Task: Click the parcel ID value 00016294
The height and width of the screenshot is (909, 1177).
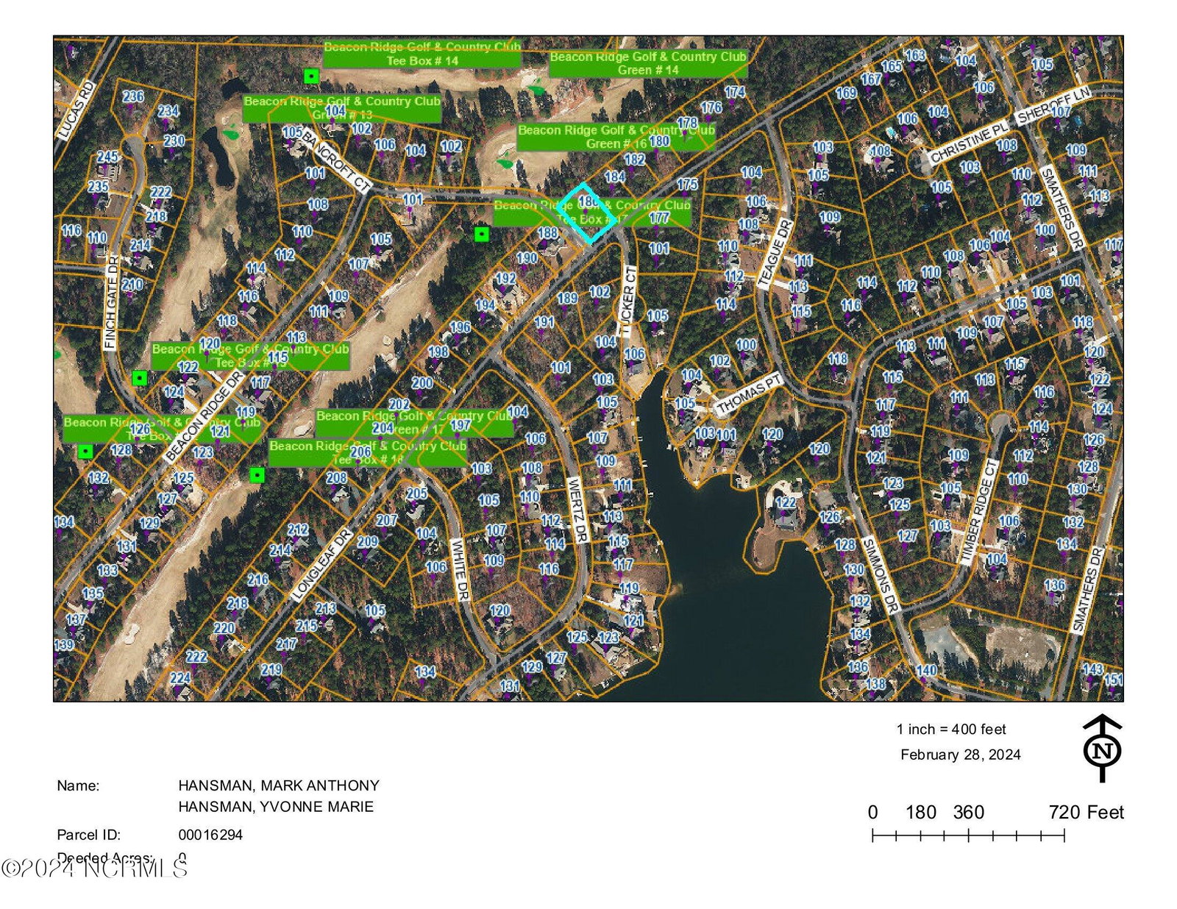Action: [210, 835]
